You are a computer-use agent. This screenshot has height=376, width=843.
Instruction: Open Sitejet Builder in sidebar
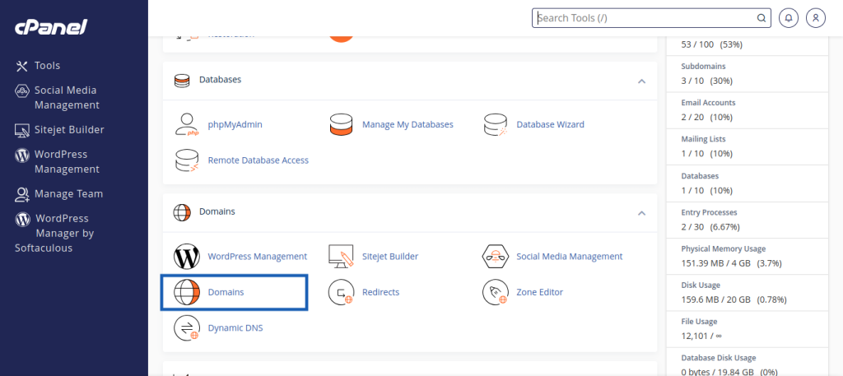point(69,129)
